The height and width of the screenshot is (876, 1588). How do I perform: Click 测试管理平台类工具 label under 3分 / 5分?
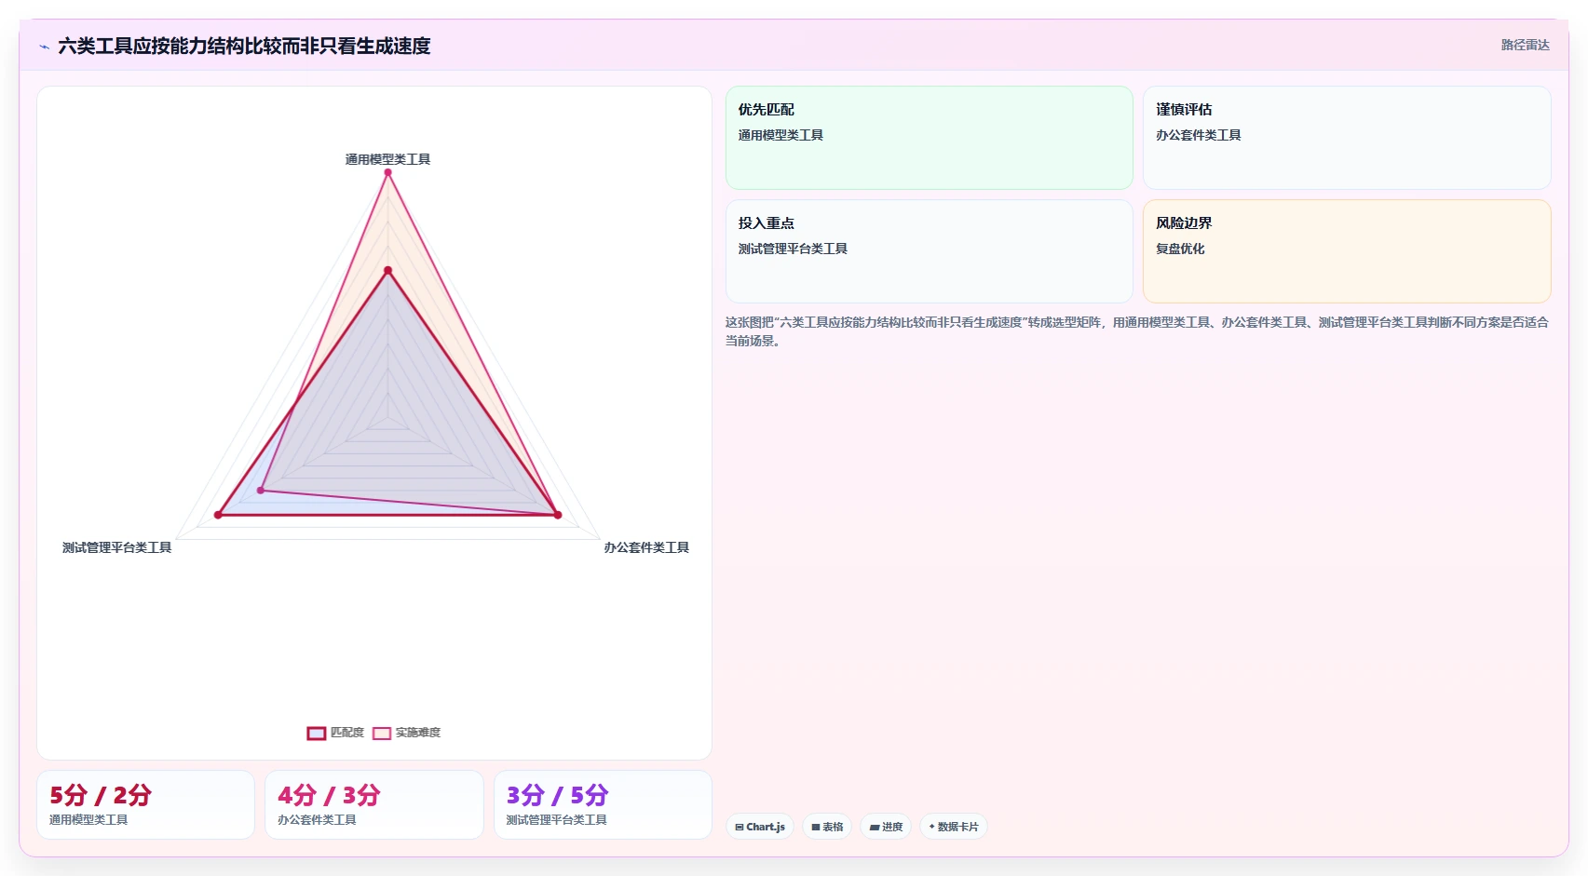557,821
